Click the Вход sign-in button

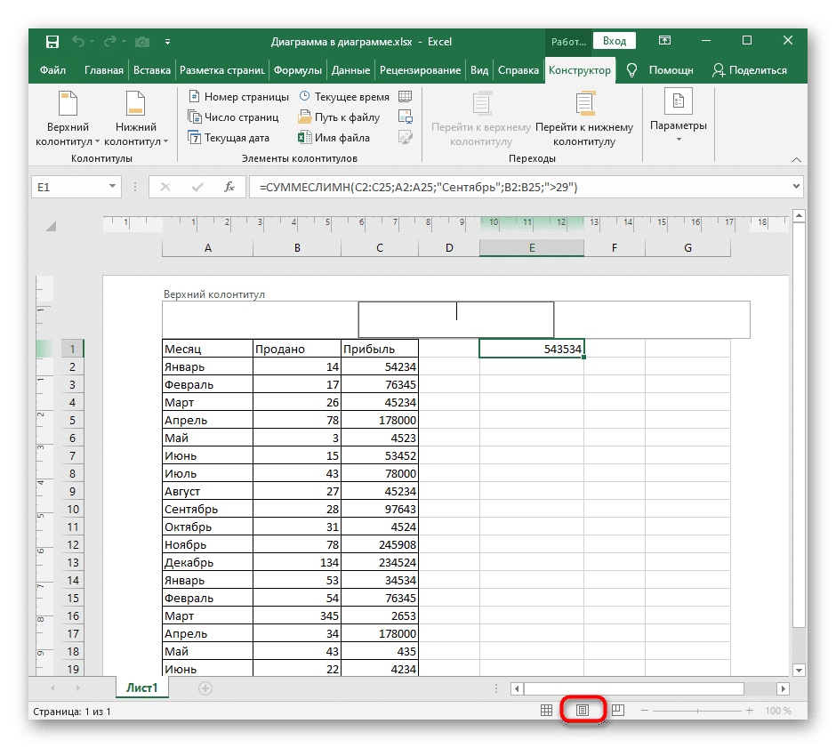pos(615,41)
